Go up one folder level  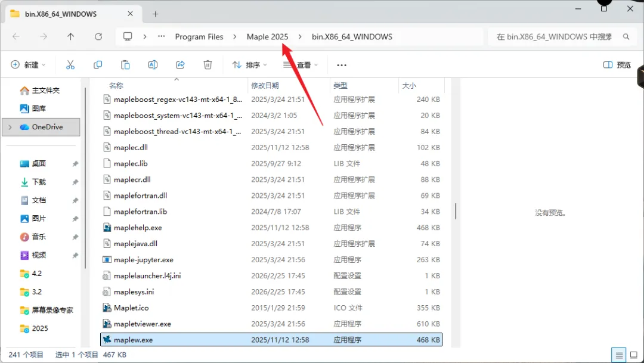click(70, 36)
